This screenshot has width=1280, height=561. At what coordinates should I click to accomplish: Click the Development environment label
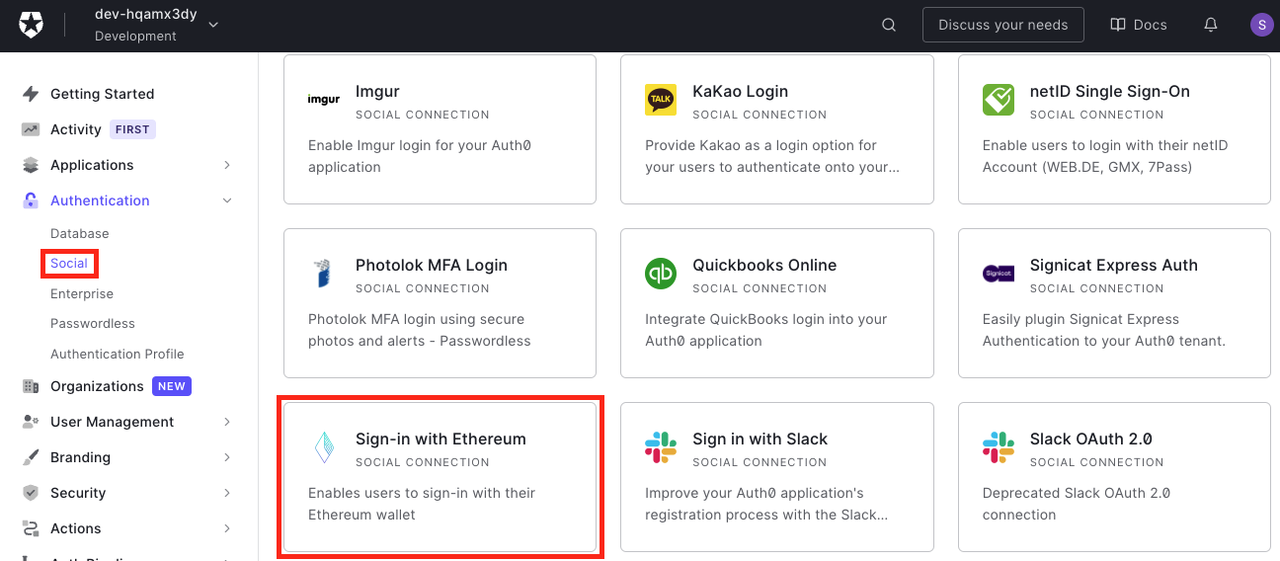135,36
